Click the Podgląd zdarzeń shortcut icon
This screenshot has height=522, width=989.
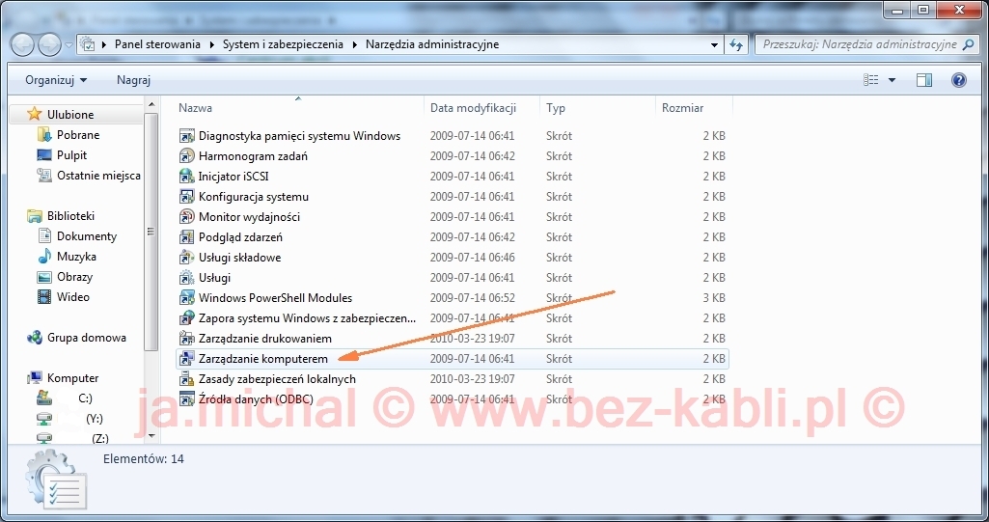click(x=187, y=237)
